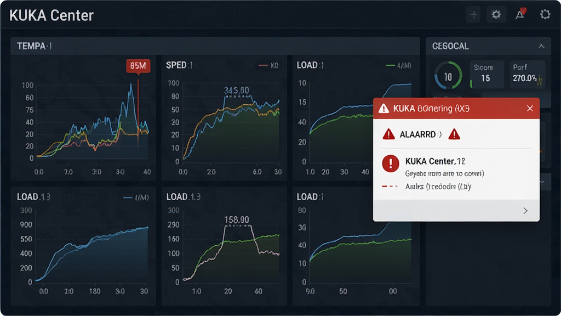Click the chevron arrow in alert footer

(x=525, y=210)
